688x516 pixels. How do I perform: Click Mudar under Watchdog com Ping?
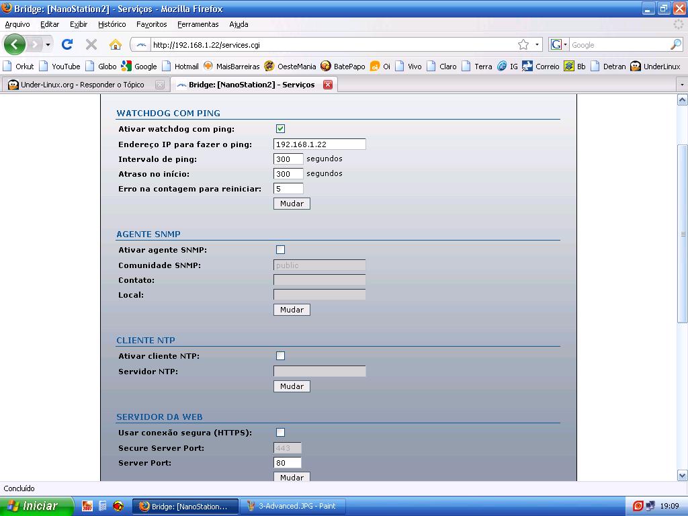point(292,204)
